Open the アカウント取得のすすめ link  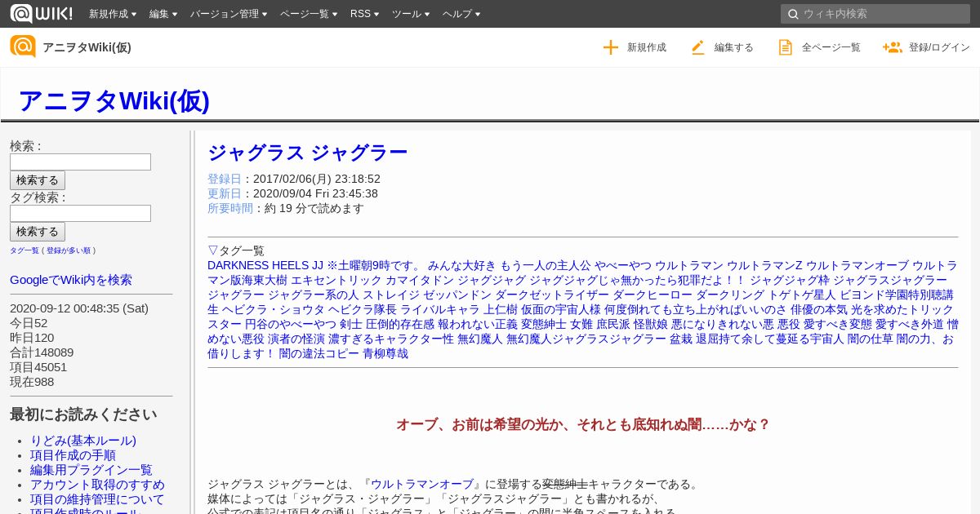pyautogui.click(x=97, y=485)
